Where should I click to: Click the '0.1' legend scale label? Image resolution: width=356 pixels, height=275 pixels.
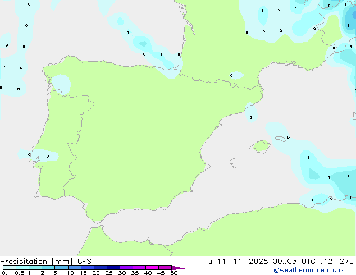6,273
